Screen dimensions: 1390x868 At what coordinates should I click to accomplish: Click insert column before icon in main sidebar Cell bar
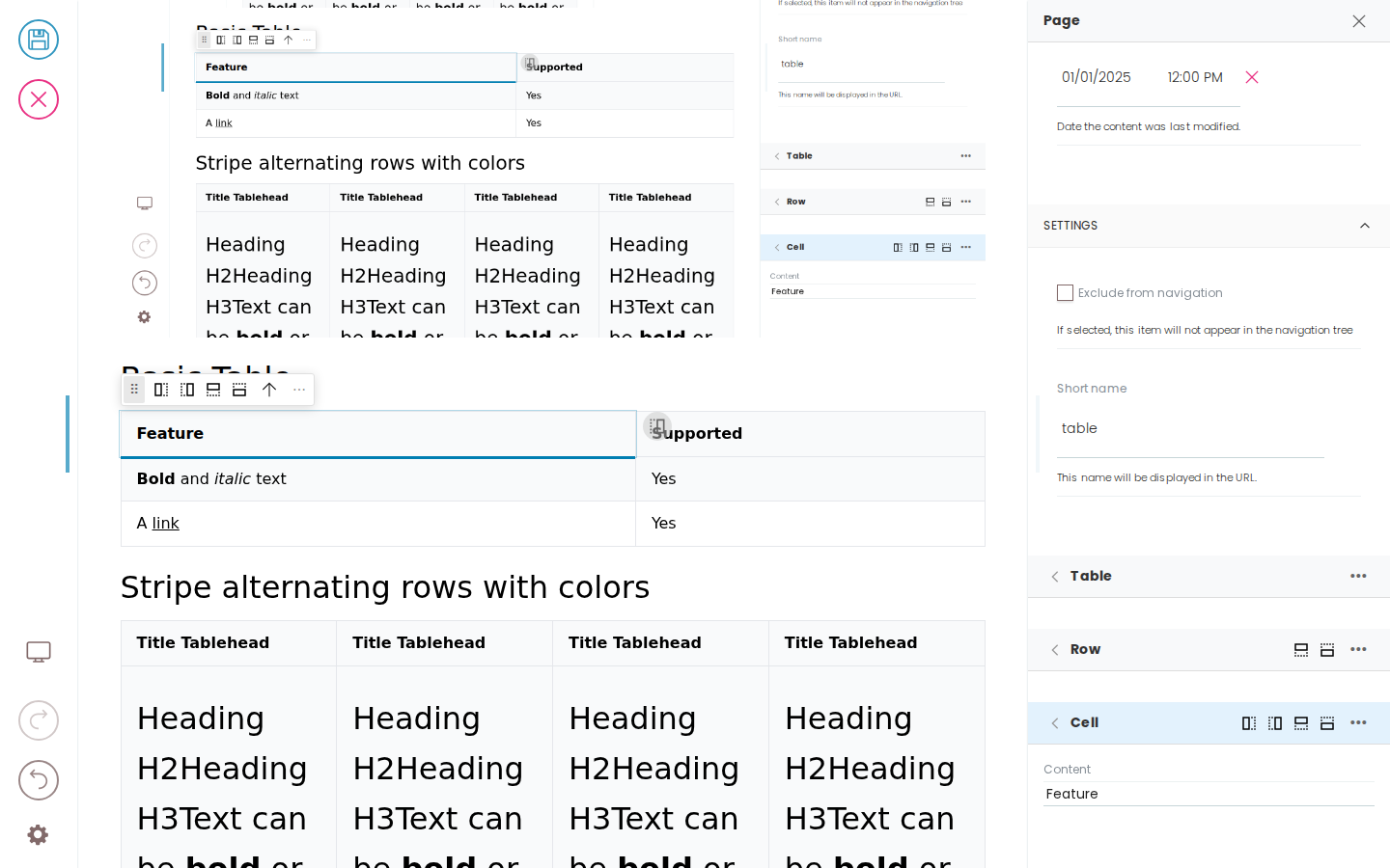pyautogui.click(x=1275, y=723)
